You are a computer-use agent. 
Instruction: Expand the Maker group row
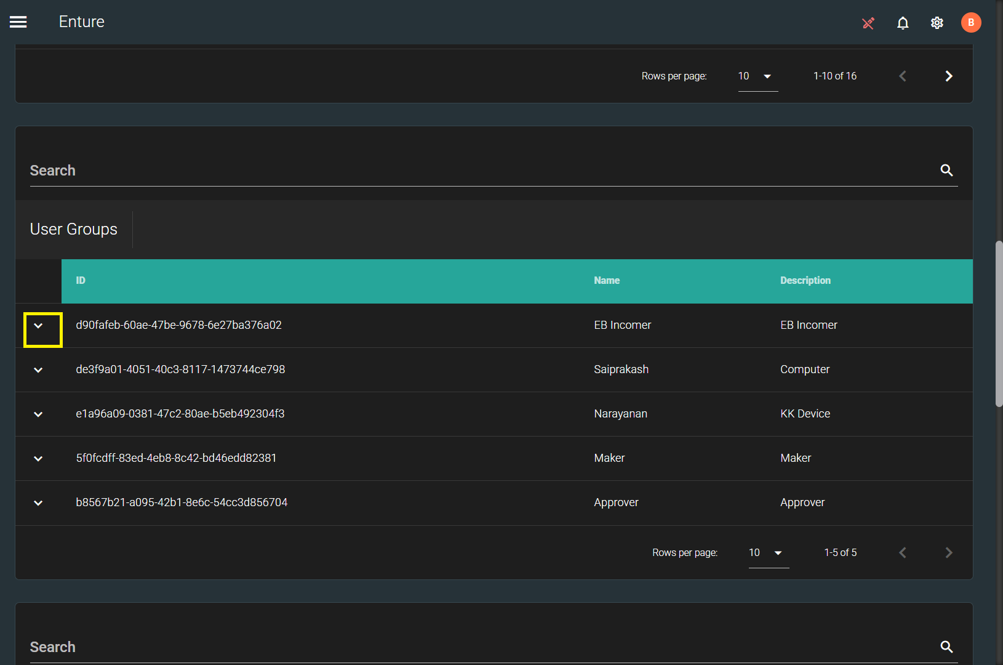[x=38, y=459]
